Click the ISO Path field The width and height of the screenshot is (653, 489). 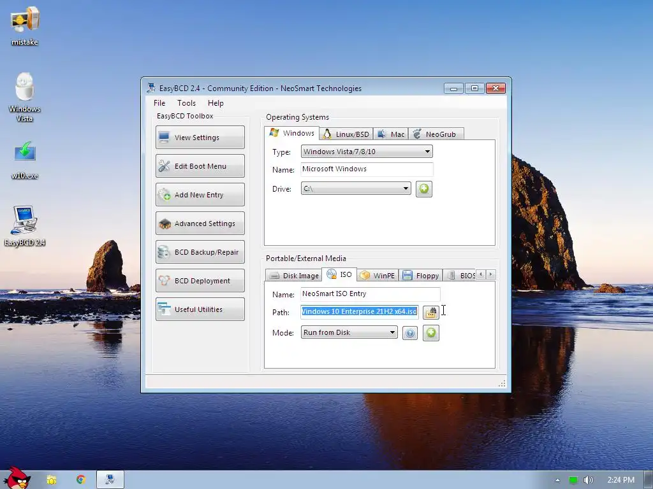[360, 312]
